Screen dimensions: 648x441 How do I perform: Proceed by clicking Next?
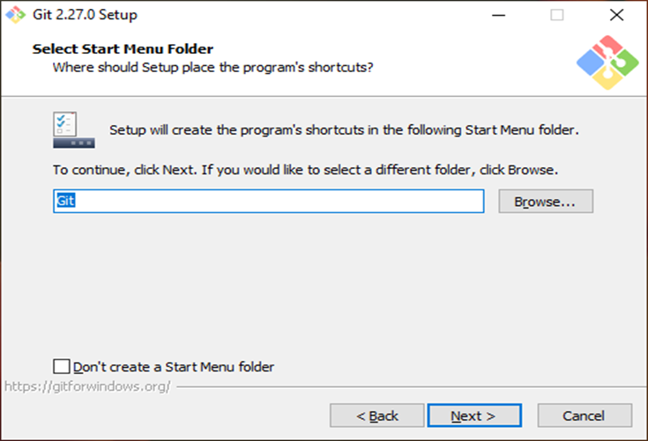tap(473, 415)
